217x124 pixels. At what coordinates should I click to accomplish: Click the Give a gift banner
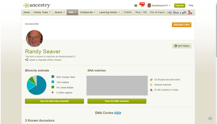click(x=179, y=13)
